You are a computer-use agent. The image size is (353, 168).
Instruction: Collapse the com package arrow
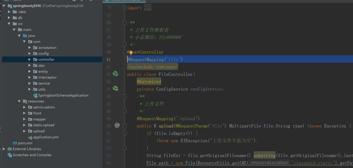25,42
